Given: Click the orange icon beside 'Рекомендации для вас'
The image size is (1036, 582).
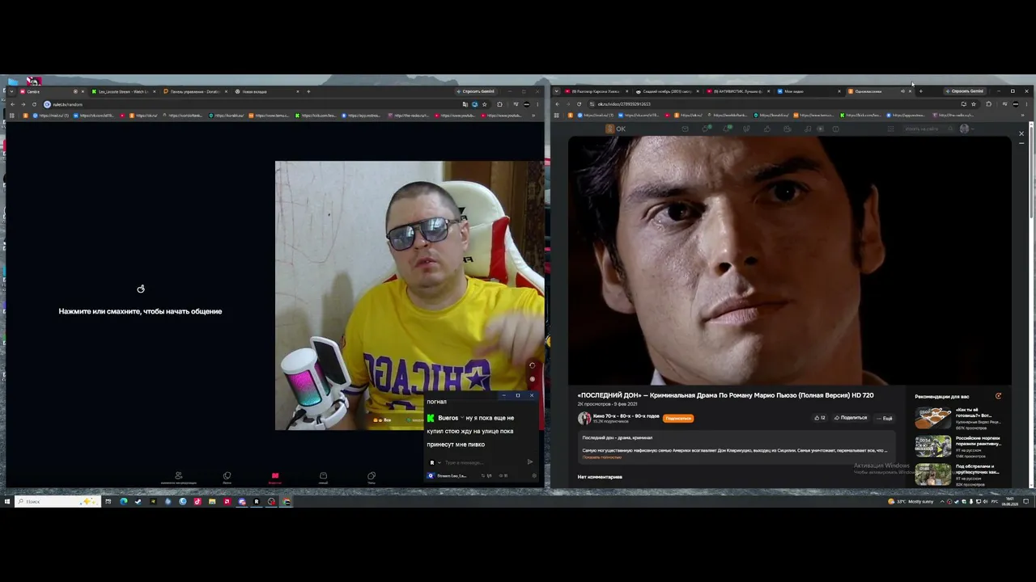Looking at the screenshot, I should pos(998,396).
